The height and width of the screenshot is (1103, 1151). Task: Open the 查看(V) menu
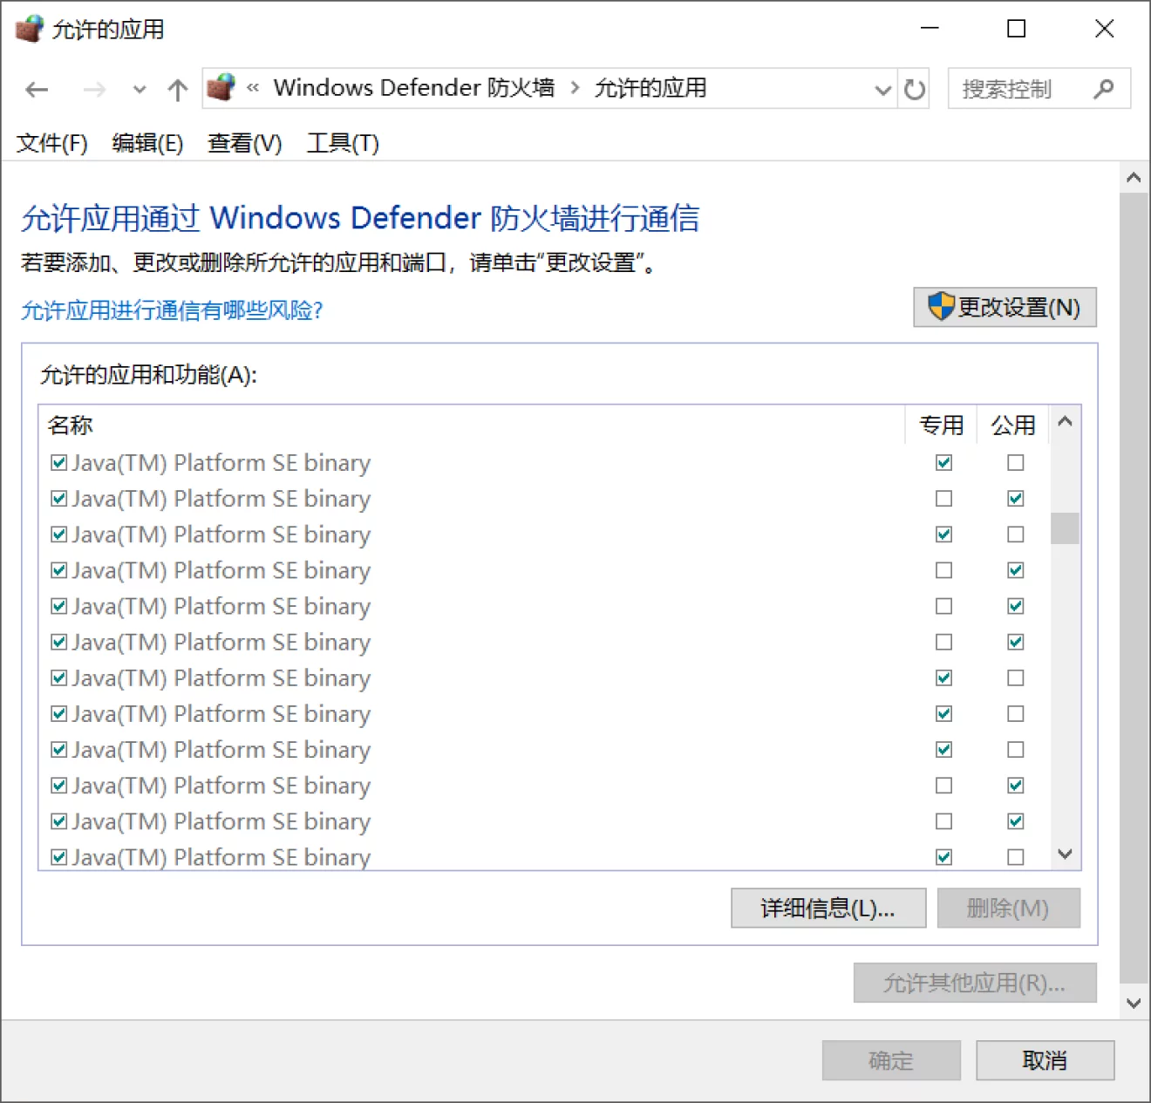[244, 143]
